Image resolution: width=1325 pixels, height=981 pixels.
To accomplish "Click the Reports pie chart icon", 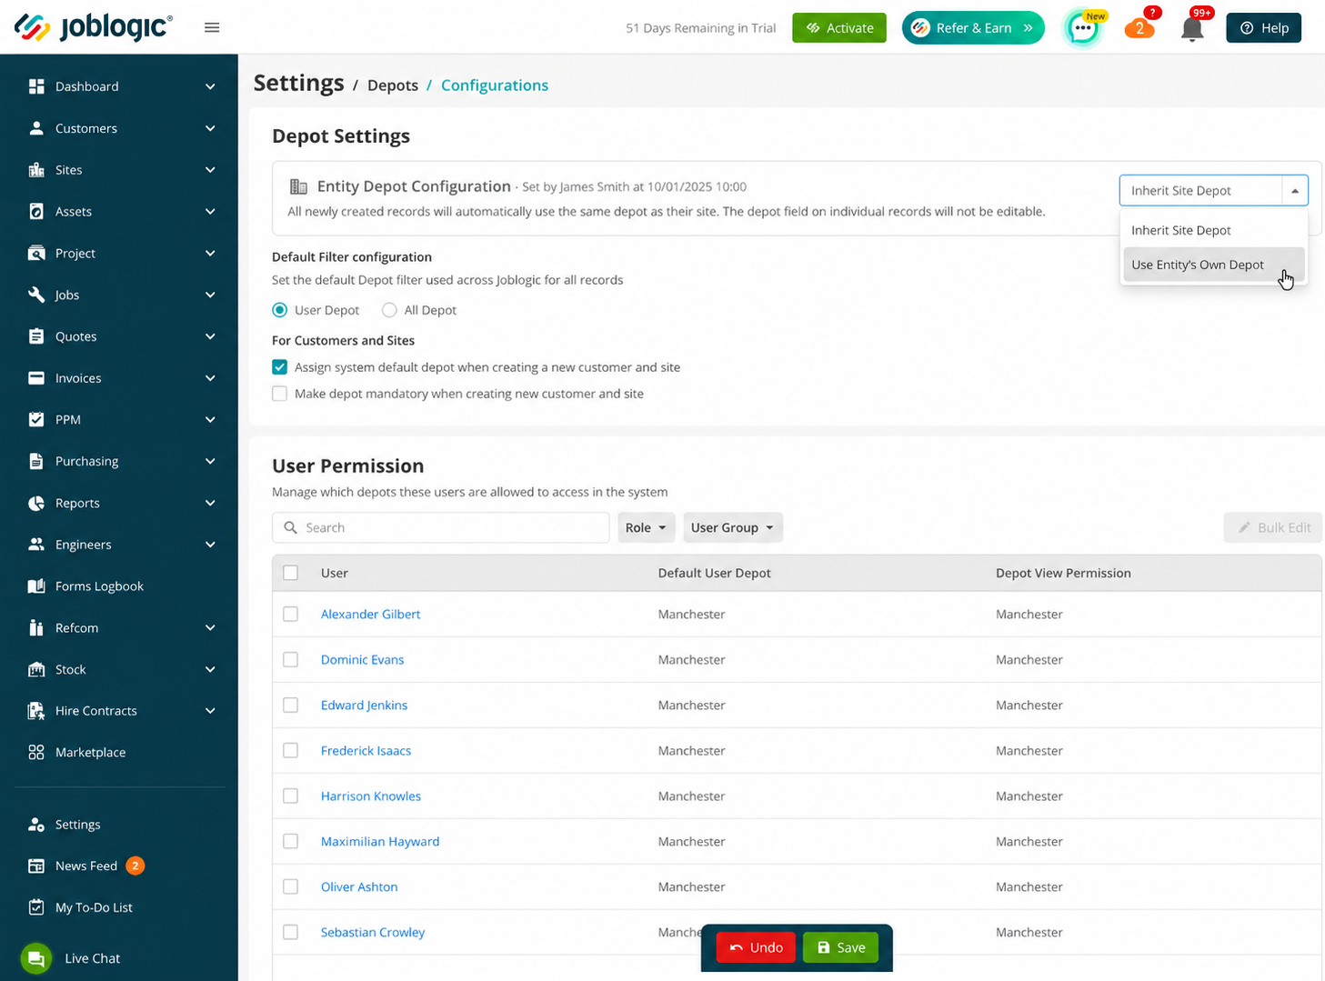I will click(x=36, y=503).
